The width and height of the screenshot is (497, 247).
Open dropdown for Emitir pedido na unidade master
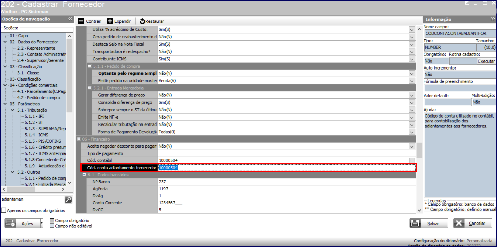(x=412, y=81)
